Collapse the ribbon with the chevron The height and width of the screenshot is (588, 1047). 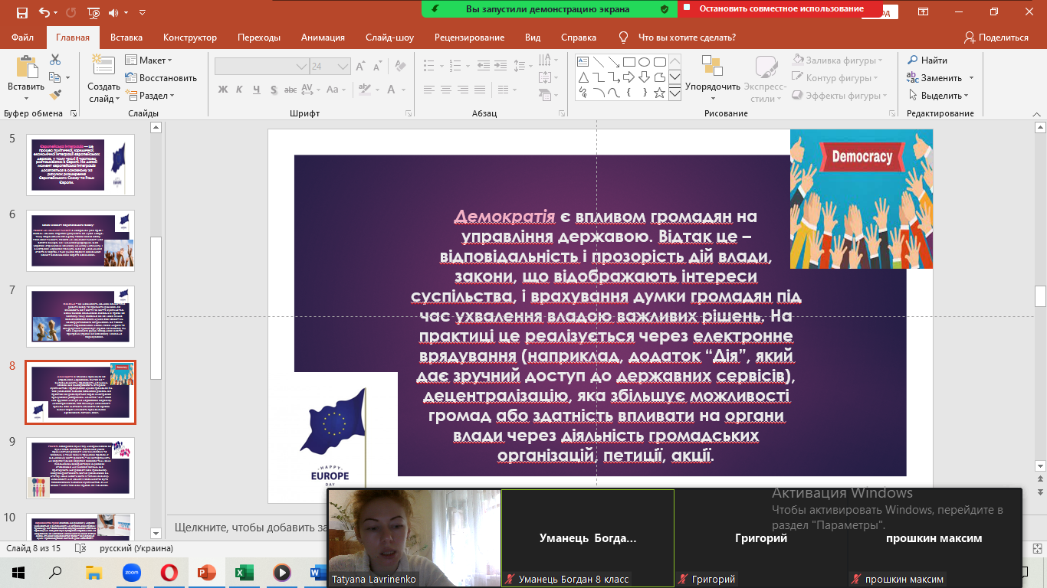coord(1036,113)
